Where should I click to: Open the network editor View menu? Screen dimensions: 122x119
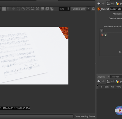tap(119, 87)
